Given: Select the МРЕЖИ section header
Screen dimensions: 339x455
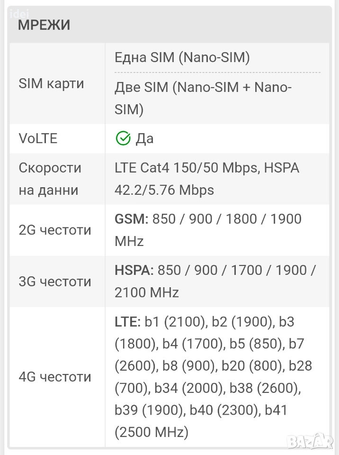Looking at the screenshot, I should click(44, 26).
